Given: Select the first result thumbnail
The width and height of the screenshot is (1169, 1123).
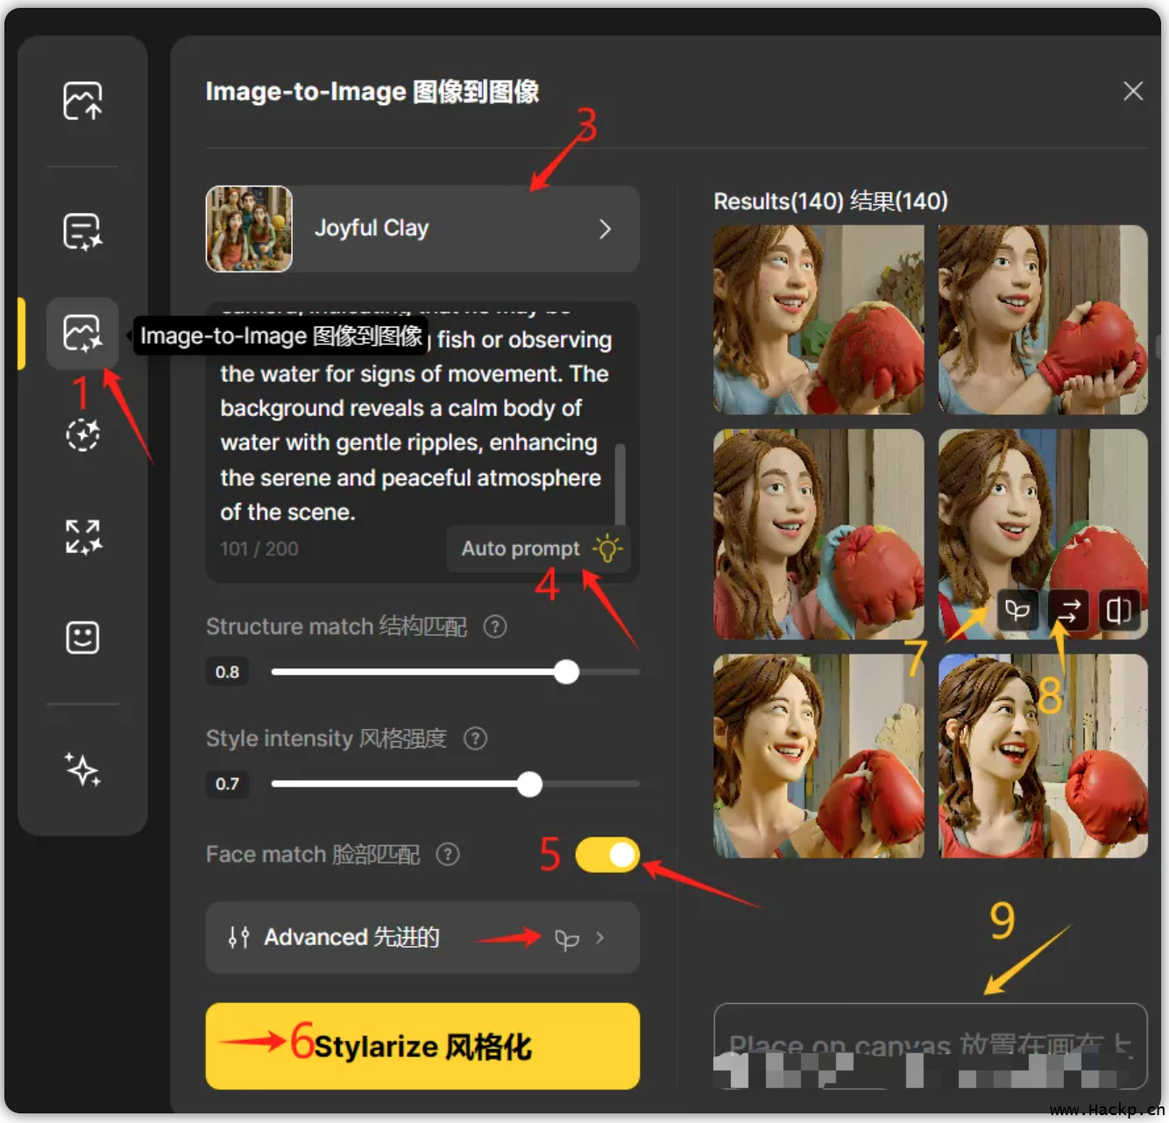Looking at the screenshot, I should coord(818,320).
